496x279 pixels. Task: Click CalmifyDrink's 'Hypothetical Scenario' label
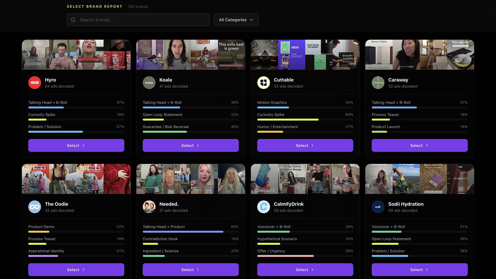click(x=277, y=239)
